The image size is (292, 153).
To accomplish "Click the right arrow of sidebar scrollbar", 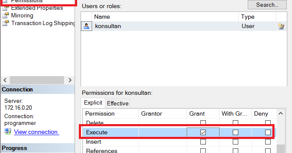I will (x=70, y=80).
